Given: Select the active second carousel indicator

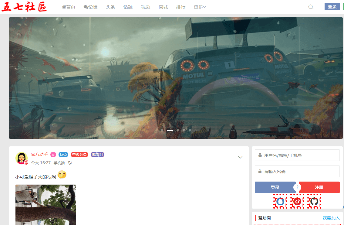Looking at the screenshot, I should [170, 130].
